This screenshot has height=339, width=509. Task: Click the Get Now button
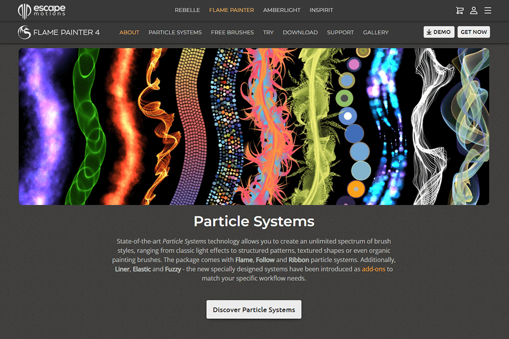click(x=473, y=32)
